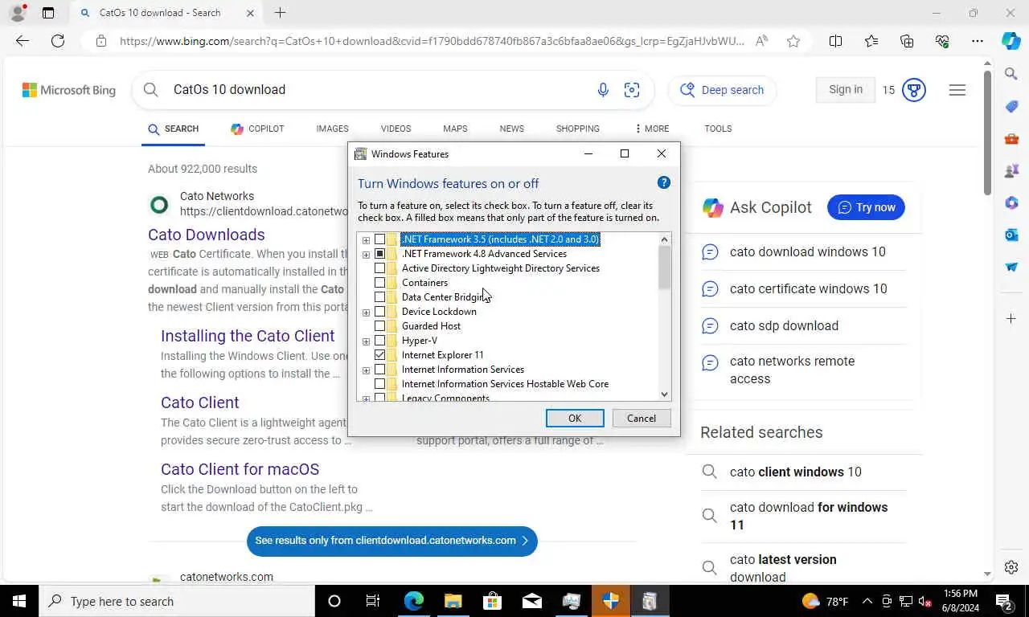
Task: Enable the Hyper-V checkbox
Action: pos(379,341)
